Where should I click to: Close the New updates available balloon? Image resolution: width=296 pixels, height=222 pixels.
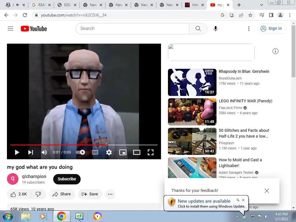pyautogui.click(x=243, y=200)
